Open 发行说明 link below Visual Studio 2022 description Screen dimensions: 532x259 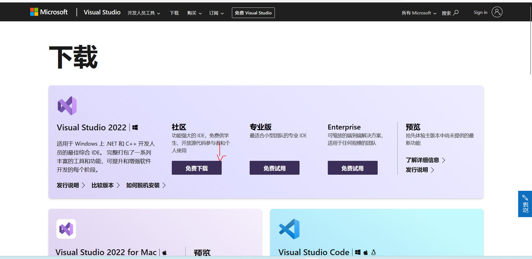point(71,185)
